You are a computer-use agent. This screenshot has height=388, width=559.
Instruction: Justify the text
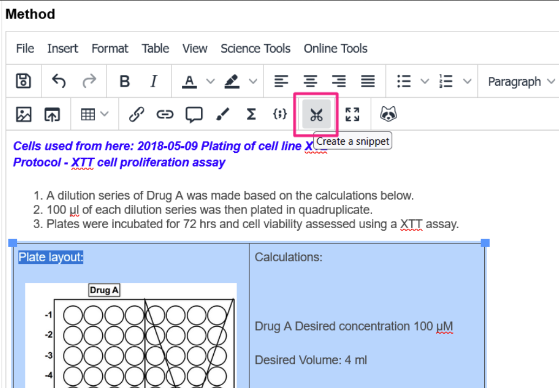pos(367,81)
